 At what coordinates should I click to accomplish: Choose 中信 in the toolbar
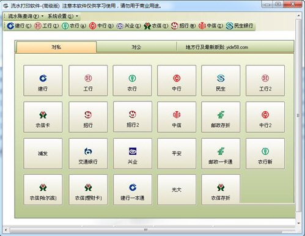[x=211, y=26]
